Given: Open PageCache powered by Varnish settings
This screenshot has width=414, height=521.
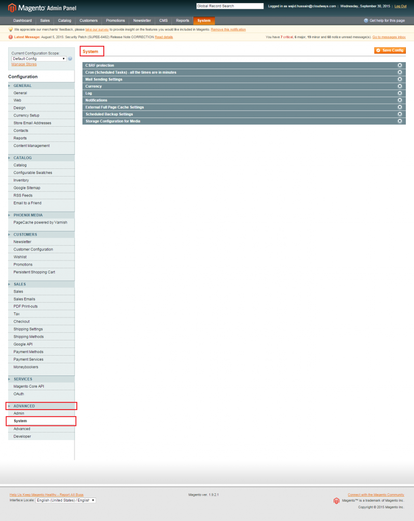Looking at the screenshot, I should tap(41, 223).
